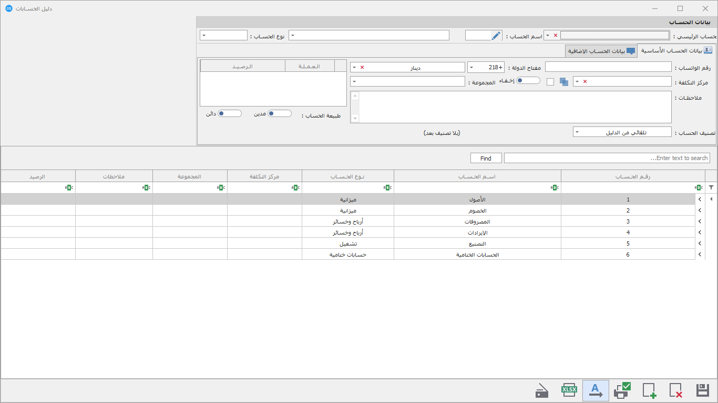718x403 pixels.
Task: Open the الحساب الرئيسي dropdown arrow
Action: (548, 36)
